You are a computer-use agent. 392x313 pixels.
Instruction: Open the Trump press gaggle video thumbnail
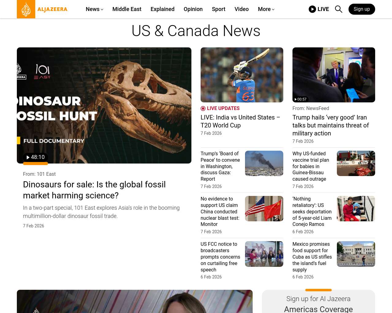pos(334,75)
